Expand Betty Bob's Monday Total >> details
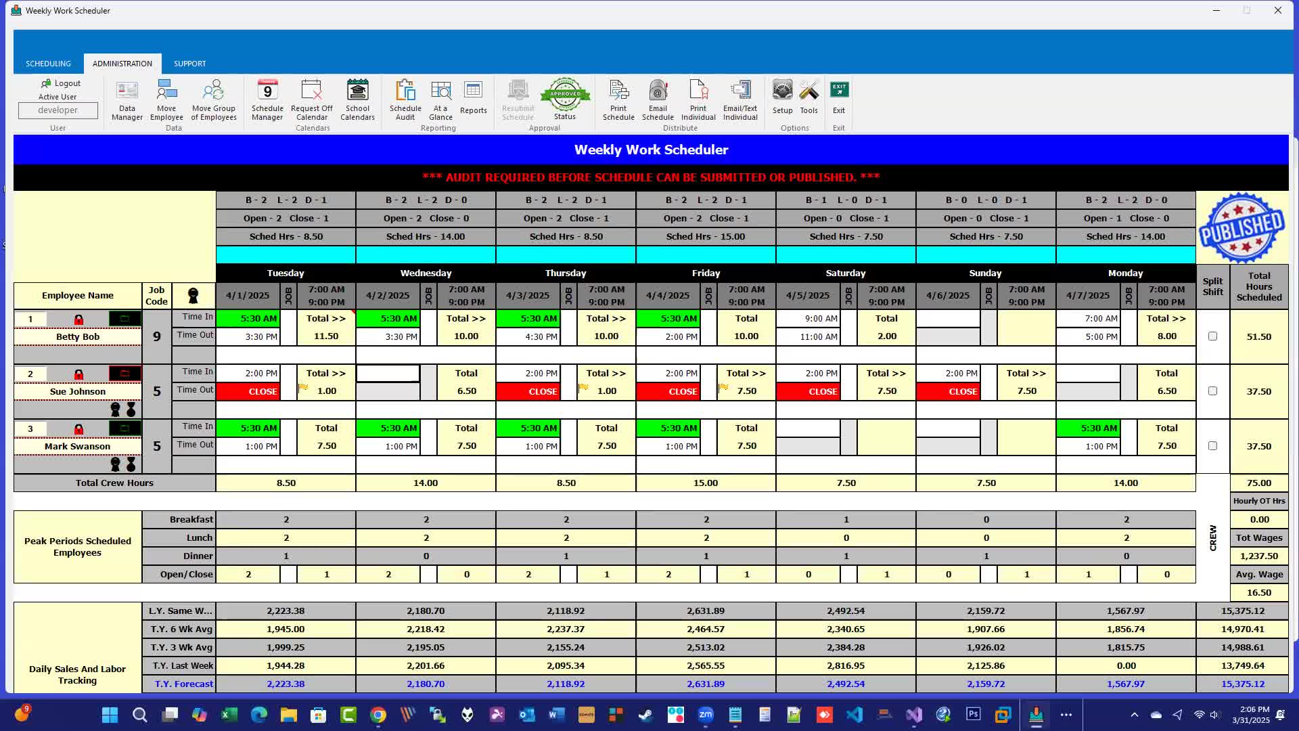1299x731 pixels. coord(1166,318)
